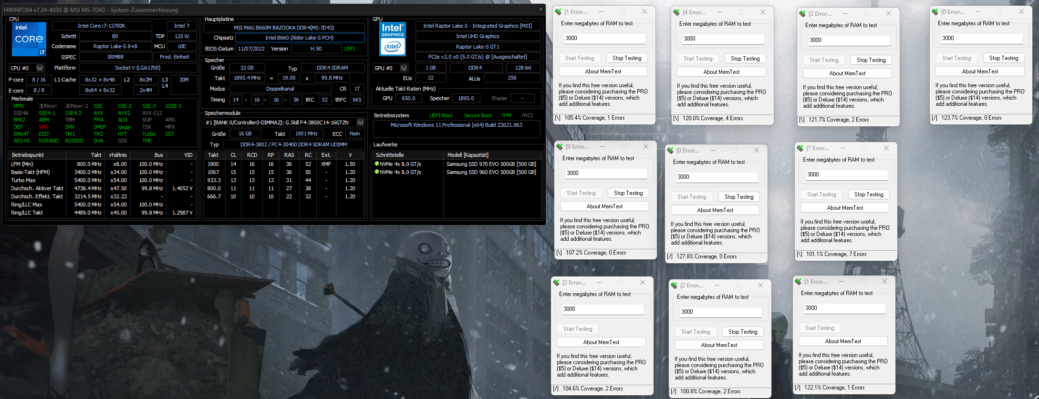Click MemTest title icon of 127.8% Coverage window
This screenshot has width=1039, height=399.
click(x=671, y=151)
